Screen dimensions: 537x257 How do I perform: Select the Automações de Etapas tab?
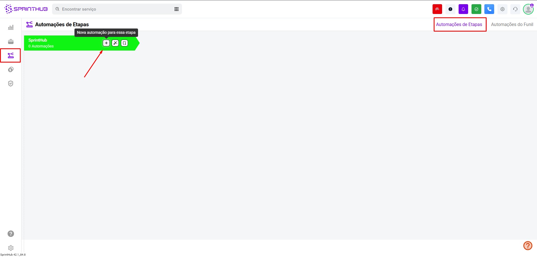[x=459, y=25]
